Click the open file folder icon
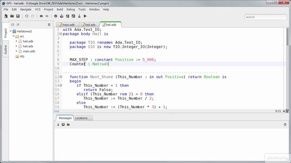The image size is (291, 163). click(x=12, y=16)
